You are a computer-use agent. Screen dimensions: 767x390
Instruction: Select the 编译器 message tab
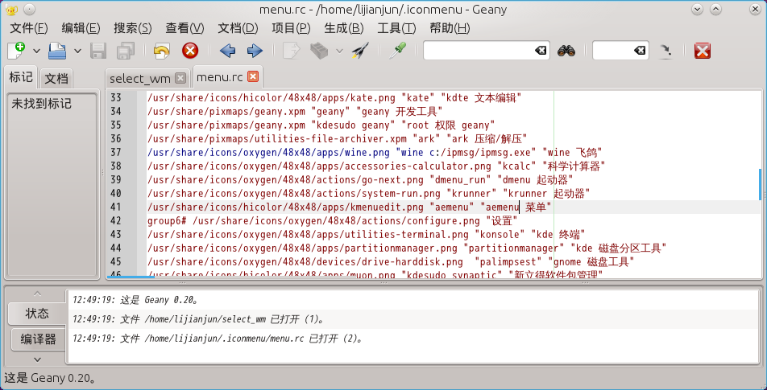38,339
